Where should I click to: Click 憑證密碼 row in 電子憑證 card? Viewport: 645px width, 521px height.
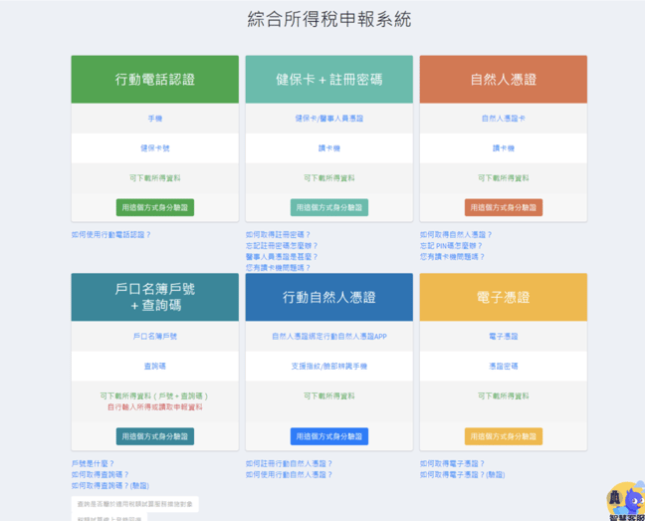(x=504, y=366)
